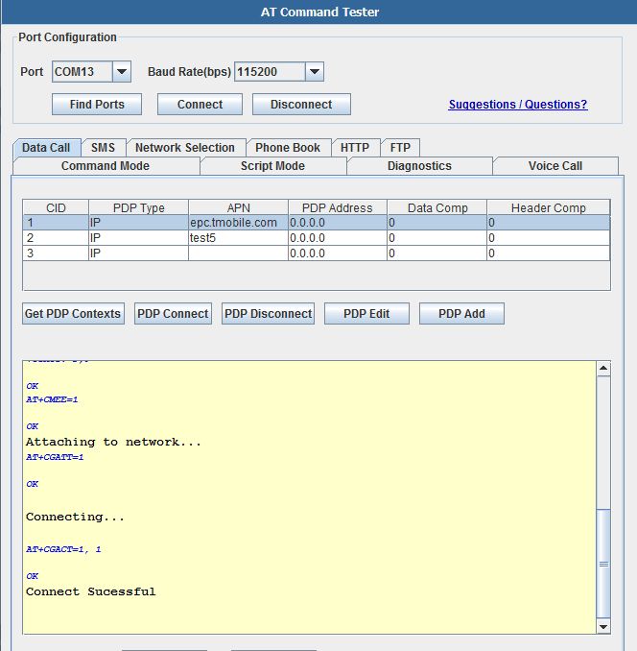Select the 115200 baud rate field
The height and width of the screenshot is (651, 637).
(x=271, y=71)
